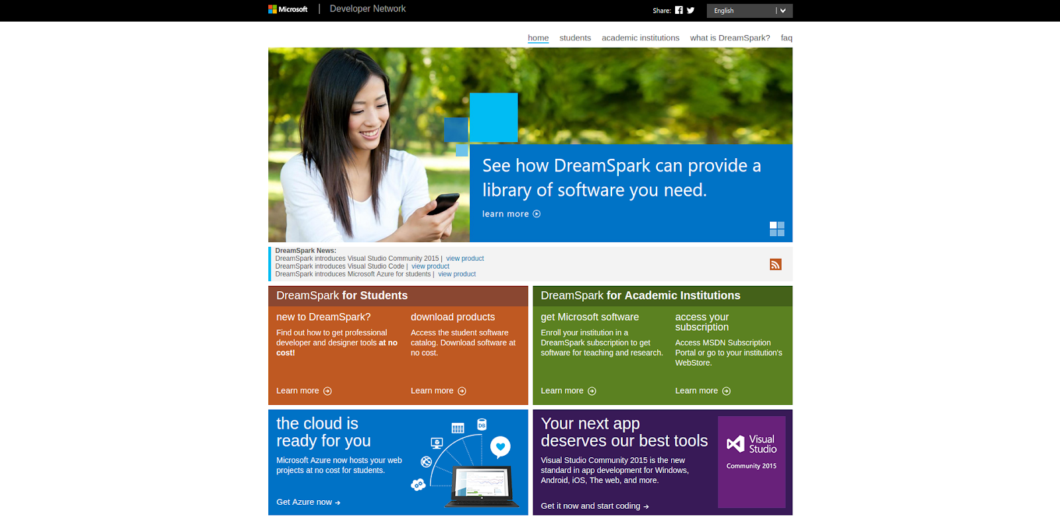Open 'what is DreamSpark?' page
The width and height of the screenshot is (1060, 522).
tap(730, 38)
